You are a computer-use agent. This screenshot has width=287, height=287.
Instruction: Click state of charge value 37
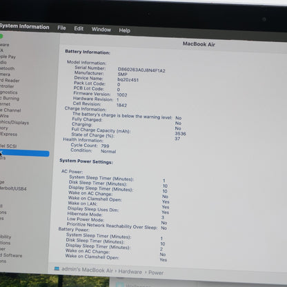click(x=177, y=139)
